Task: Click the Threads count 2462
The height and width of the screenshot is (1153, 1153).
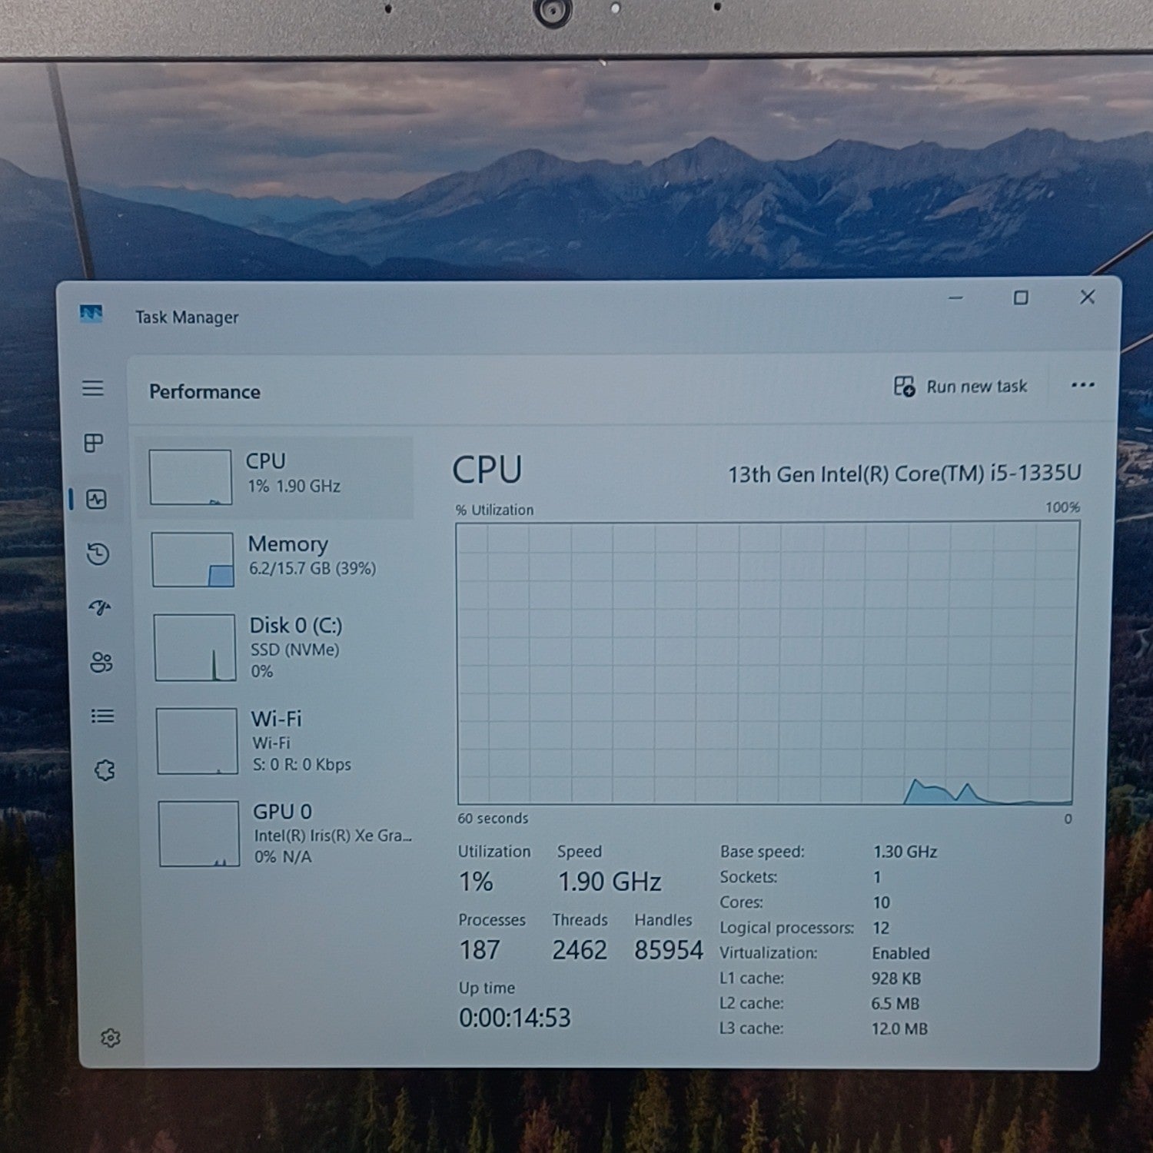Action: pos(580,950)
